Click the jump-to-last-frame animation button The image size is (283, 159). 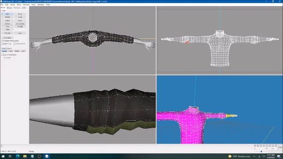point(275,146)
